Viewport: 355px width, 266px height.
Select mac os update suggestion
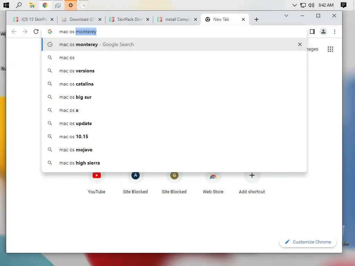click(x=174, y=124)
